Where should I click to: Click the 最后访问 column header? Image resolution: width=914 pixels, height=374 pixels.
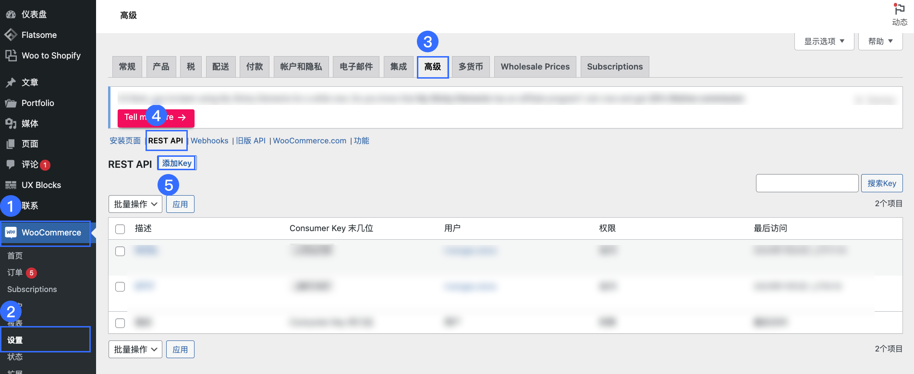point(770,228)
